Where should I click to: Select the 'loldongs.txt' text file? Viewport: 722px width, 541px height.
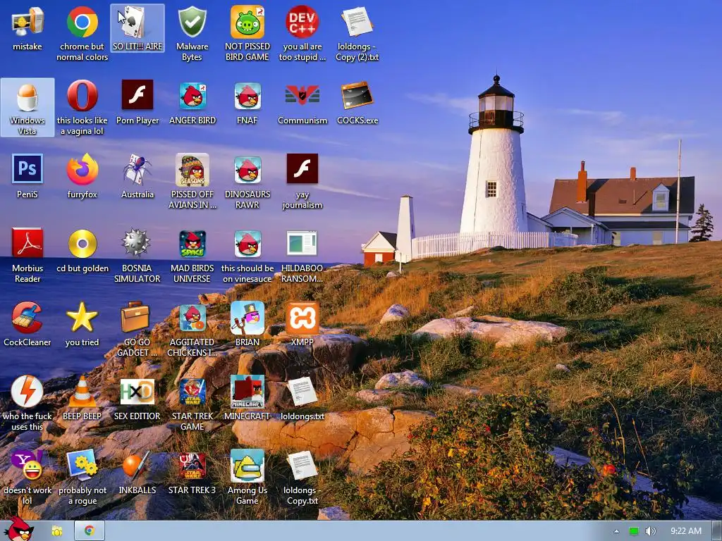(x=302, y=399)
